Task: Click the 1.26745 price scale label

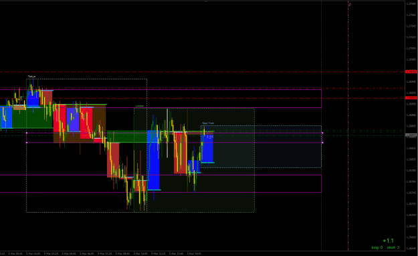Action: tap(411, 193)
